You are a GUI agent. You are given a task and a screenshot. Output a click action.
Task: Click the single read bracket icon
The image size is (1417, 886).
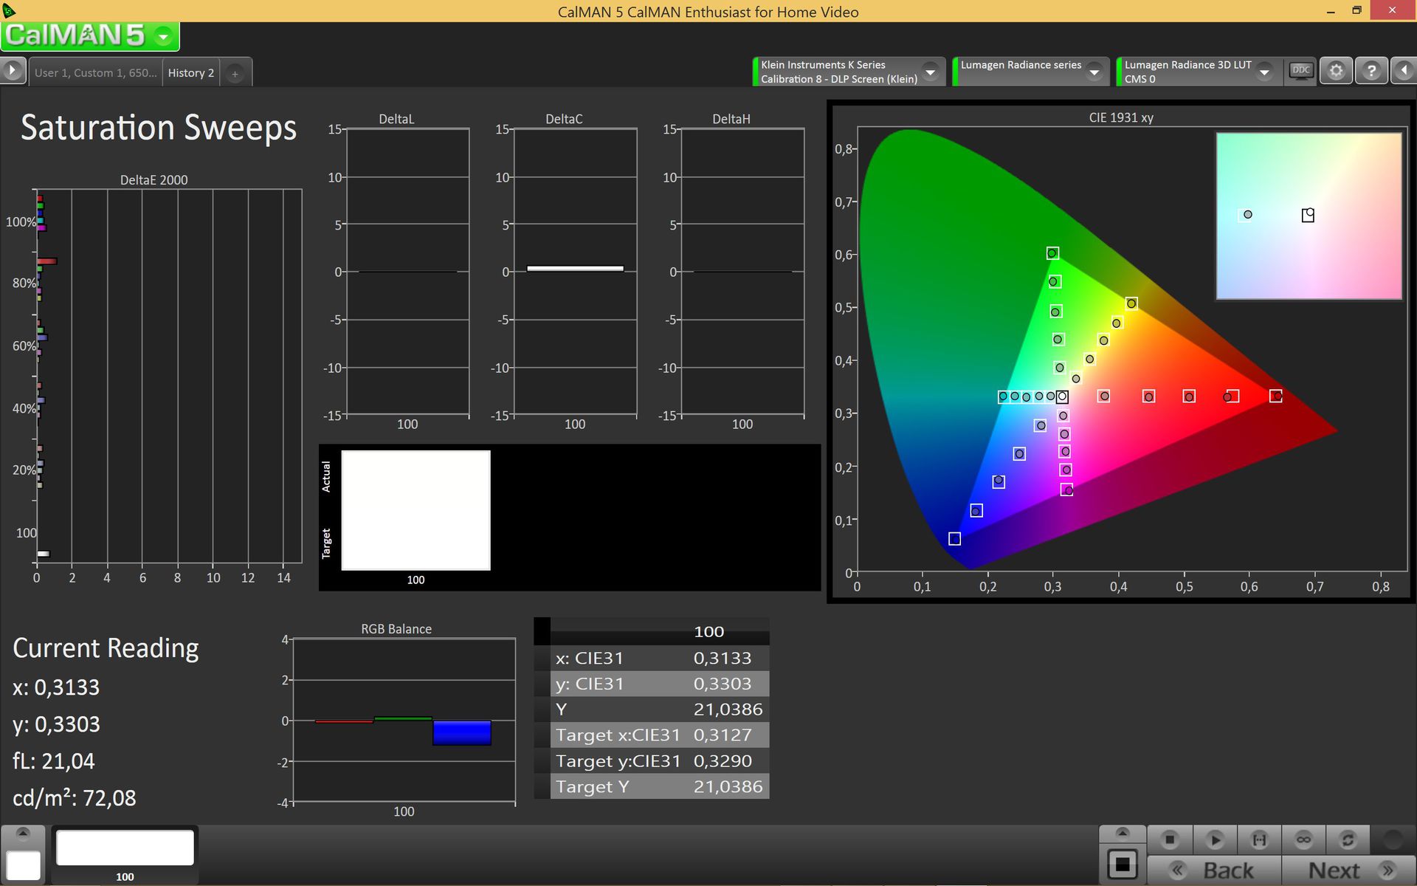(x=1259, y=840)
